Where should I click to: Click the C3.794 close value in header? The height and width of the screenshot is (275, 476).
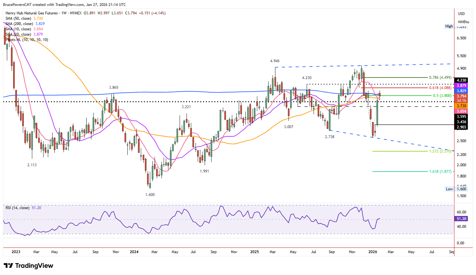point(131,13)
